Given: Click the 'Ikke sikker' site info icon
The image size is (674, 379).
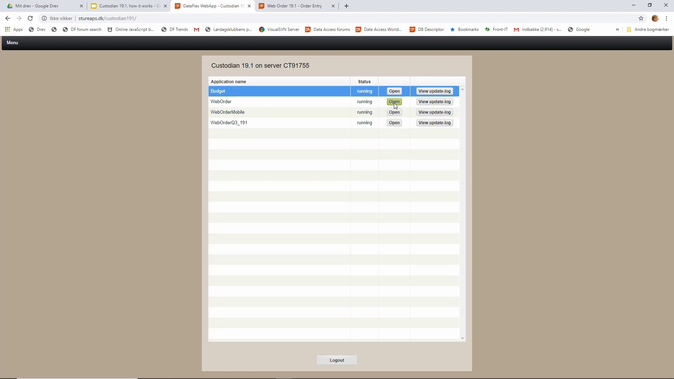Looking at the screenshot, I should pos(44,18).
